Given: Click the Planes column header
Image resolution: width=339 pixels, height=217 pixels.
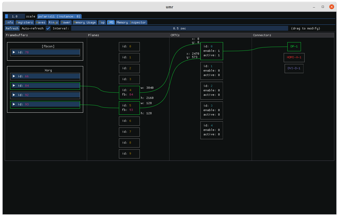Looking at the screenshot, I should (x=128, y=35).
